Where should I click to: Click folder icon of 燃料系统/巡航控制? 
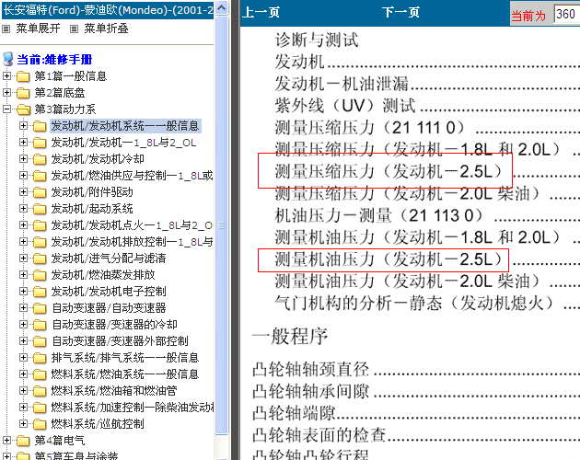point(40,424)
